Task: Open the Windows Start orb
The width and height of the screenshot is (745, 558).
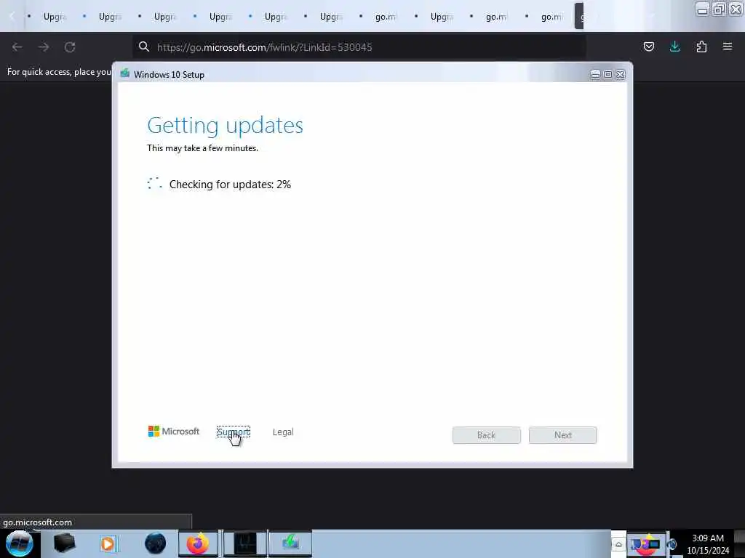Action: click(19, 543)
